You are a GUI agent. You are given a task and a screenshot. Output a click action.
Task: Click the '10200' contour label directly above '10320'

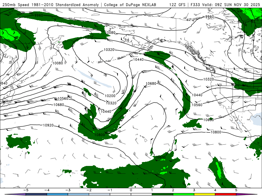click(x=110, y=96)
